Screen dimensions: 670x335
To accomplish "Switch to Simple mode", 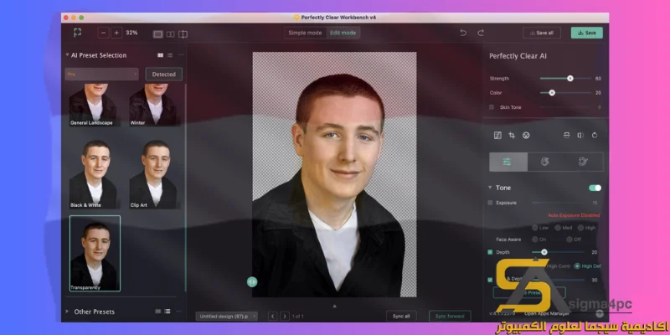I will 305,33.
